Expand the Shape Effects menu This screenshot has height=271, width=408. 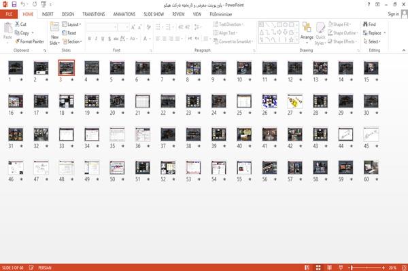point(343,41)
